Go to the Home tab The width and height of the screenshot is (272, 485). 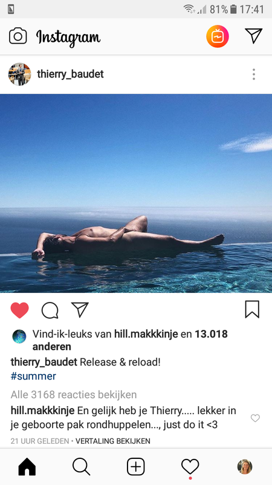click(x=27, y=467)
